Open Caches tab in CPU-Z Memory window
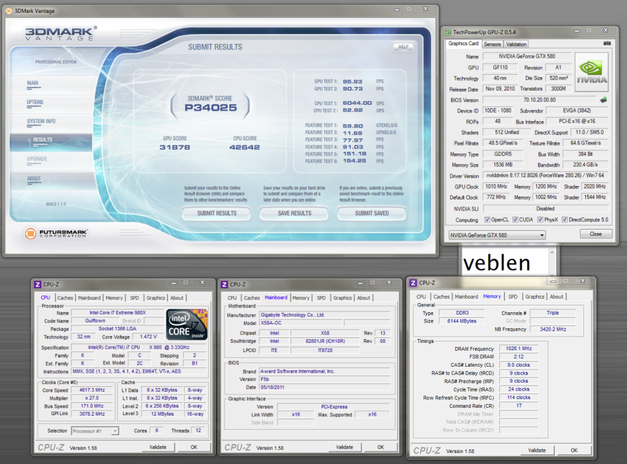This screenshot has width=627, height=464. pyautogui.click(x=441, y=297)
